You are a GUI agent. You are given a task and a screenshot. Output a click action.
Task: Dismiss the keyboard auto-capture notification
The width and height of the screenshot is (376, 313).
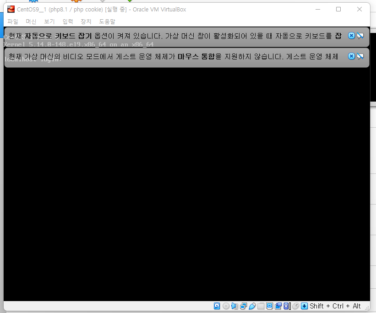pyautogui.click(x=351, y=36)
